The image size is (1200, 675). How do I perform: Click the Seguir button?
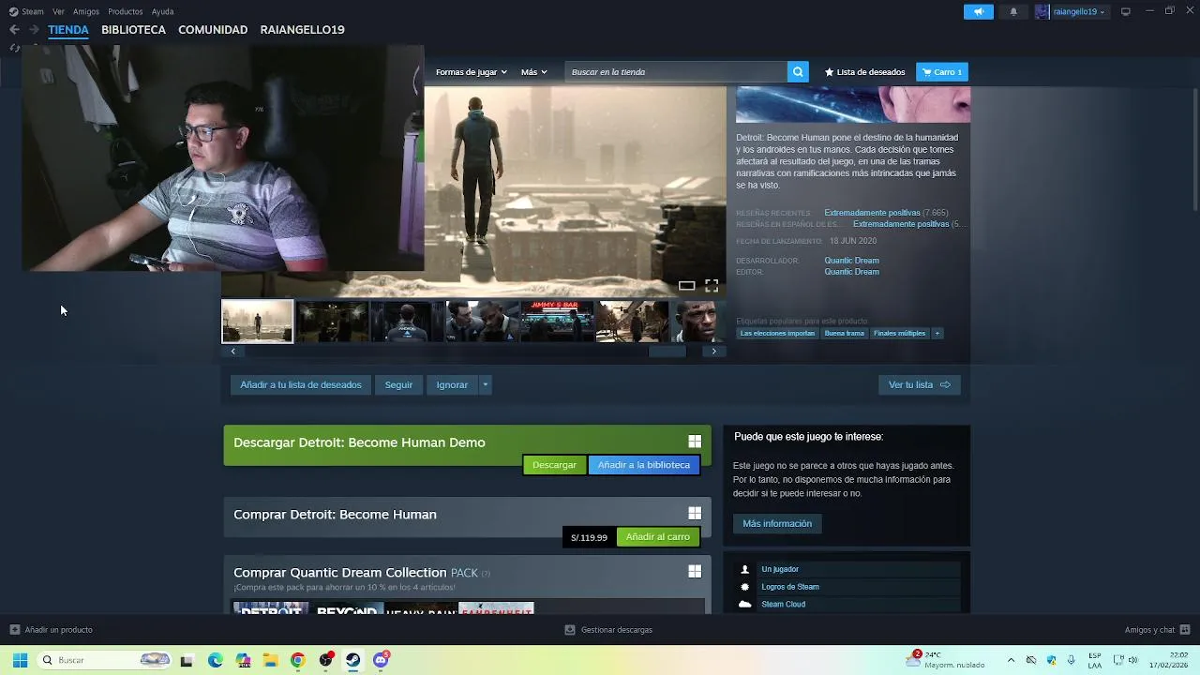[398, 384]
